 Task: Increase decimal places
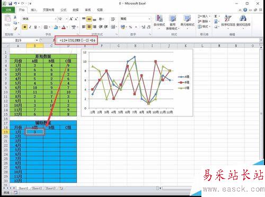pos(144,27)
